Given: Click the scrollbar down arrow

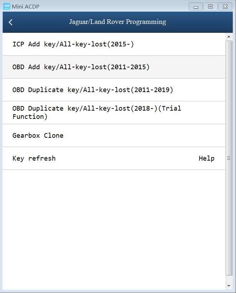Looking at the screenshot, I should [x=229, y=286].
